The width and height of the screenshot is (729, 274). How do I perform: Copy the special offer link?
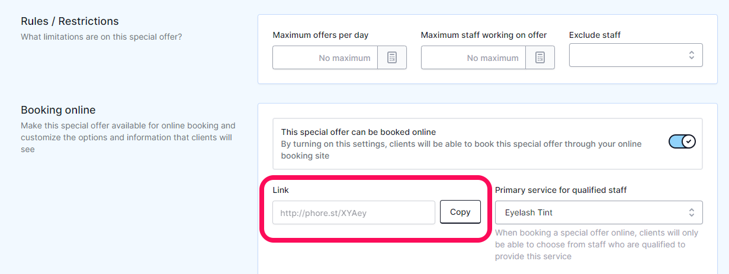[x=460, y=212]
